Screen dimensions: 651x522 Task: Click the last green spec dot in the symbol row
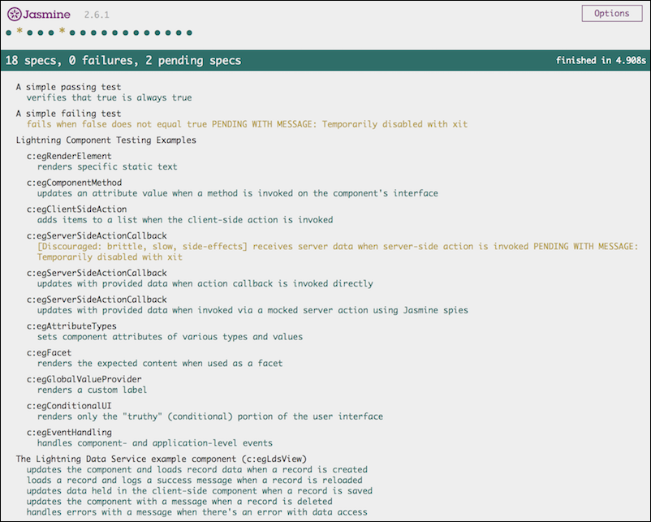[x=189, y=32]
